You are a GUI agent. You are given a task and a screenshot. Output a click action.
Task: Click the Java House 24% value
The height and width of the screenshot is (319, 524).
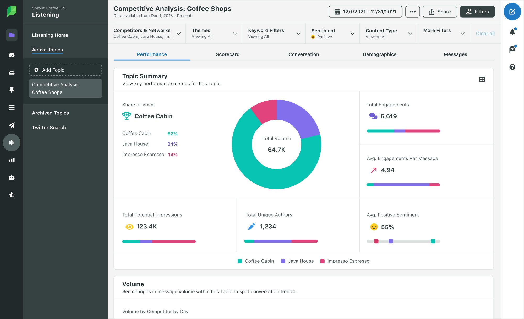click(x=172, y=144)
